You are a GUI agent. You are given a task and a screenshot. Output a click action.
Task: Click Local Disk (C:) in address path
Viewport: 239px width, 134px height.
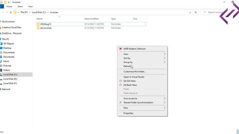coord(39,12)
